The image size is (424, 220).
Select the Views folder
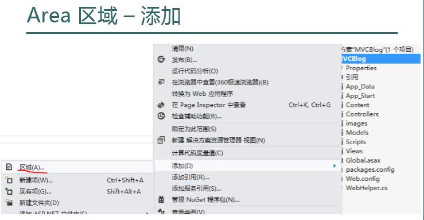[x=354, y=151]
